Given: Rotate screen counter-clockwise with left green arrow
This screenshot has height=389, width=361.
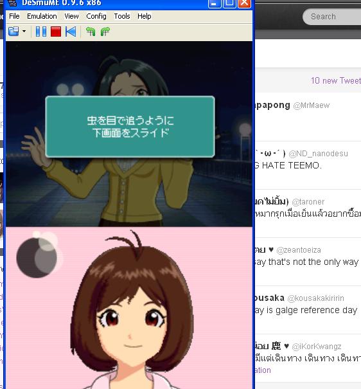Looking at the screenshot, I should pos(91,32).
